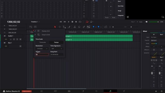Screen dimensions: 165x93
Task: Click the blue marker icon
Action: (98, 27)
